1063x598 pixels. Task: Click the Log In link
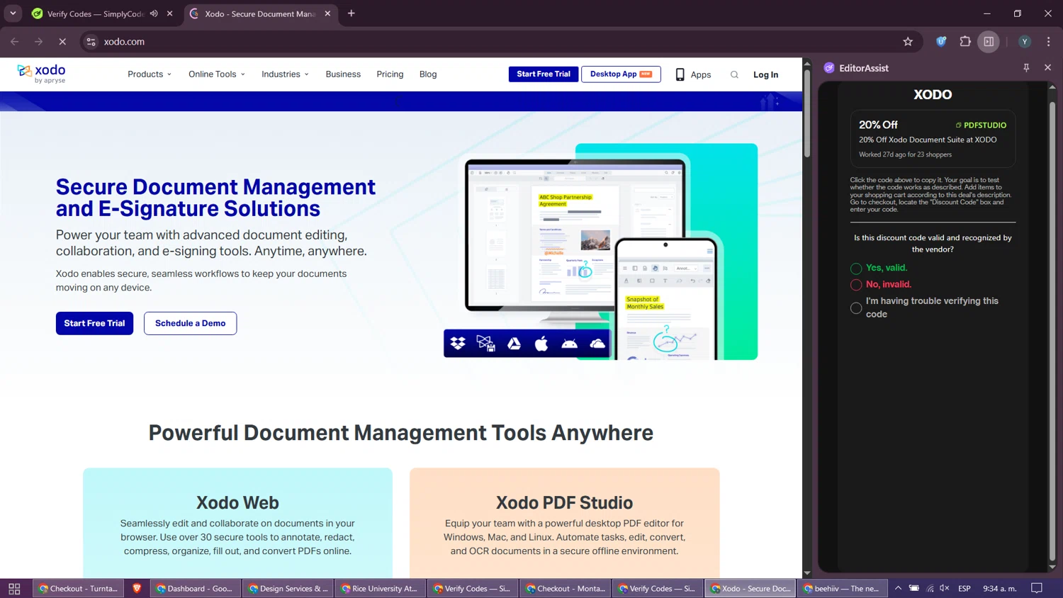click(x=765, y=74)
